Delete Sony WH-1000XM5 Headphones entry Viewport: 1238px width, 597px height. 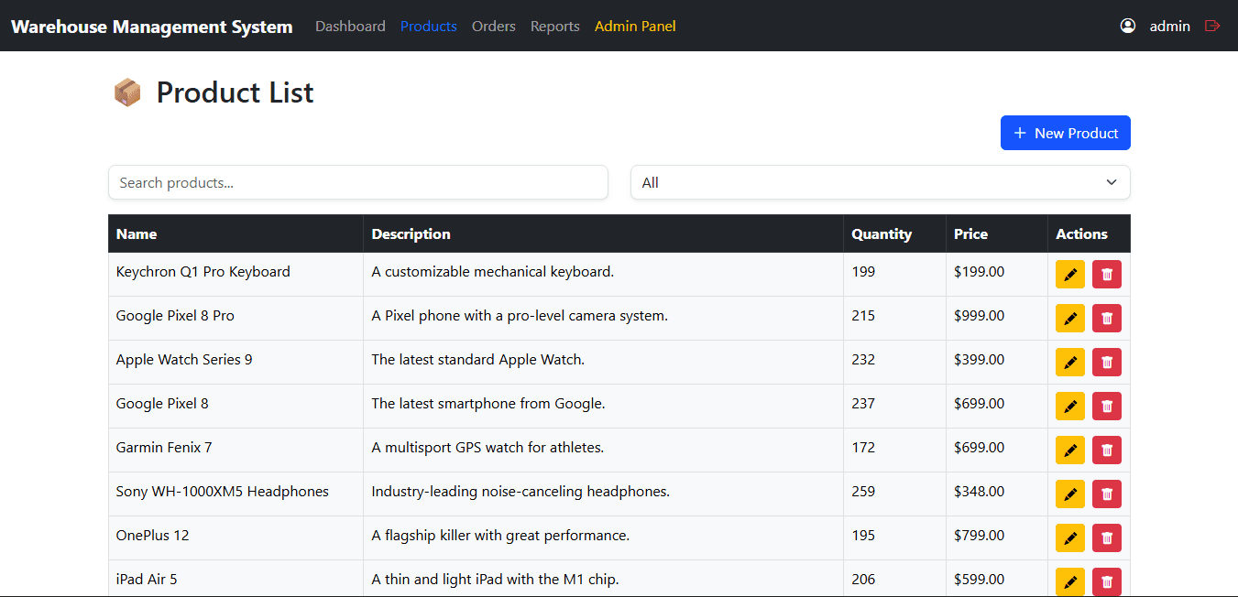[x=1106, y=494]
